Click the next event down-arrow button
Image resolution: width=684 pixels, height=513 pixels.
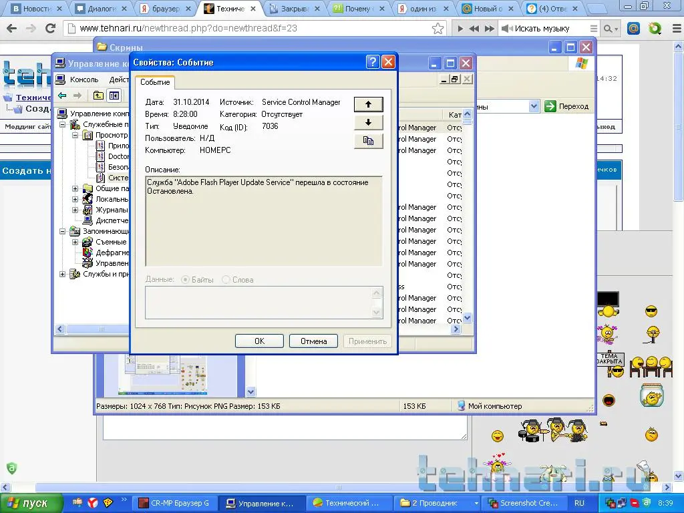click(368, 122)
